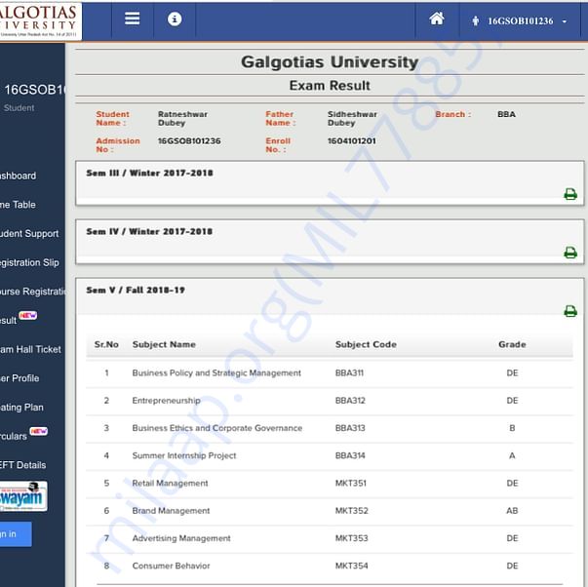Click subject code MKT353
Viewport: 588px width, 587px height.
tap(351, 538)
